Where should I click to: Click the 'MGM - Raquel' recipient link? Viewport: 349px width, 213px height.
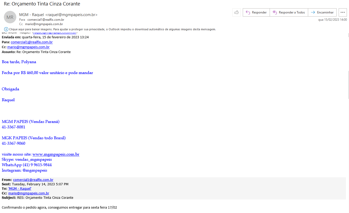point(20,189)
